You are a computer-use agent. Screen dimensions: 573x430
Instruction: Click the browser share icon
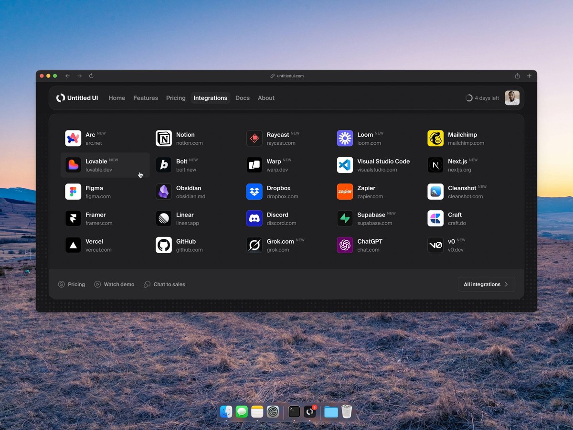click(517, 76)
